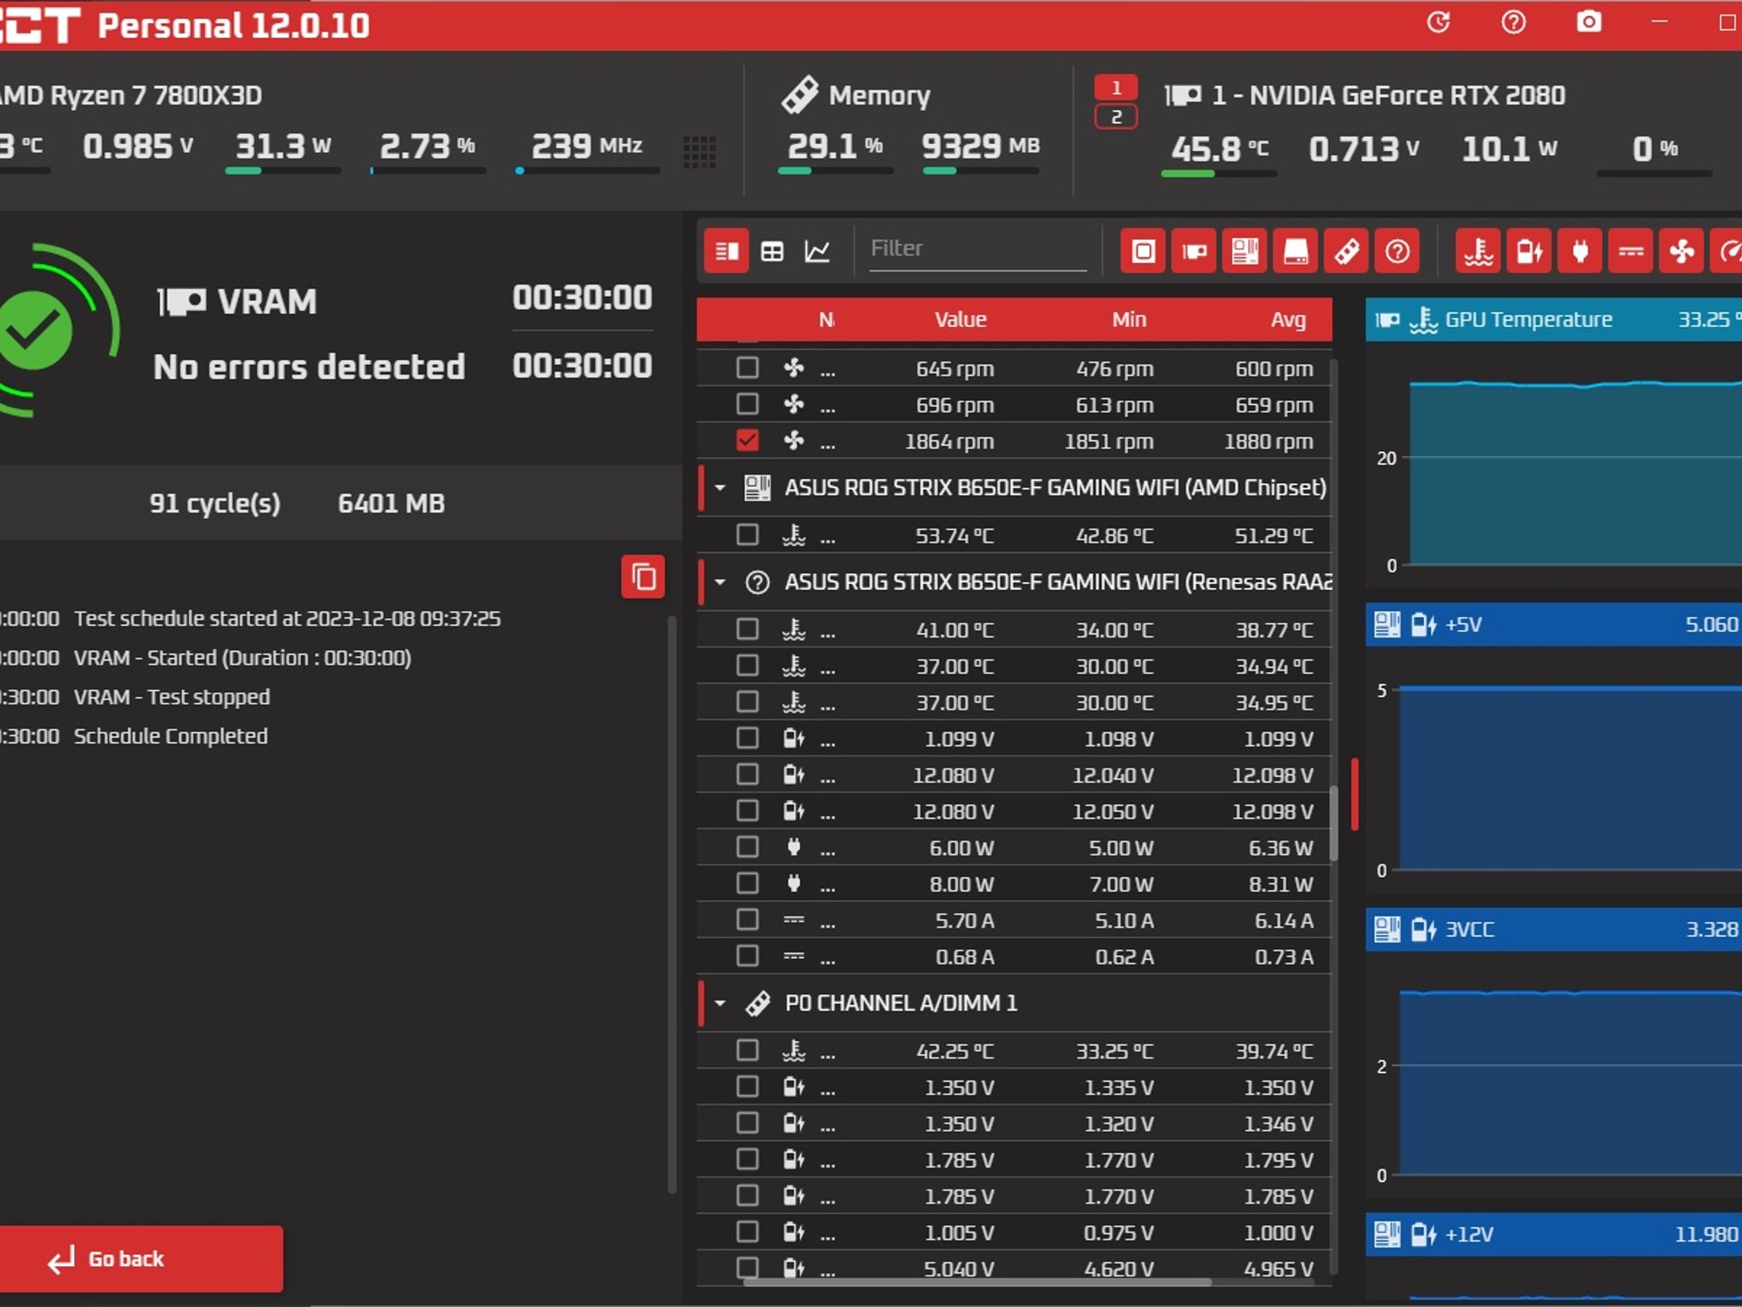
Task: Select GPU 2 selector button
Action: coord(1116,117)
